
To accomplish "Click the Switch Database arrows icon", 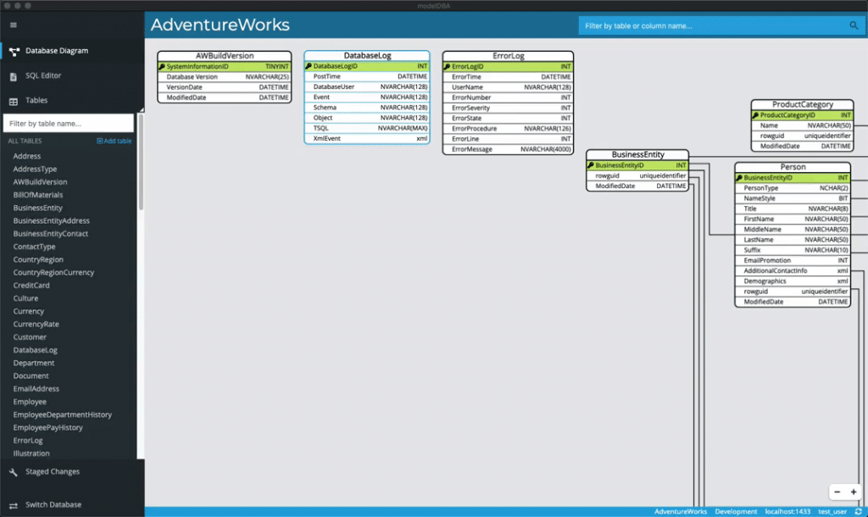I will 14,505.
